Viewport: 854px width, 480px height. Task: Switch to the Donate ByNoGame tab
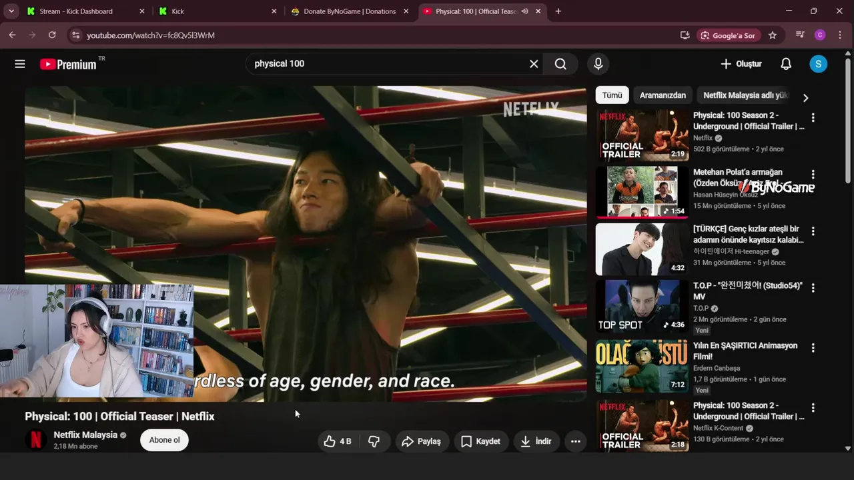pos(350,11)
